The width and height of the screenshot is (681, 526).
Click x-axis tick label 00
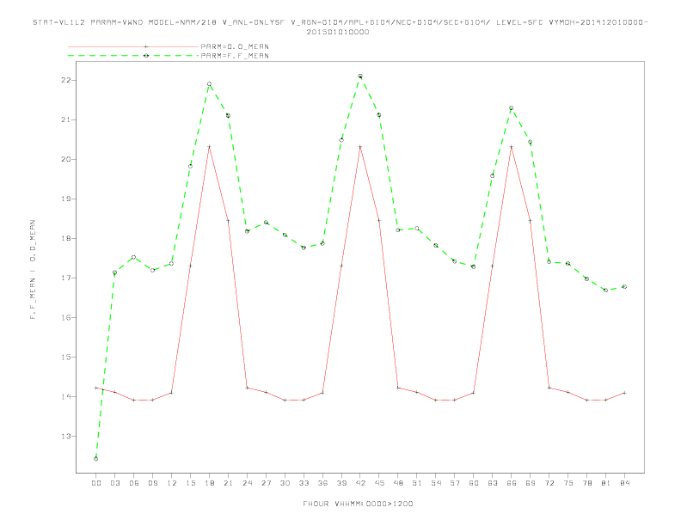coord(96,483)
